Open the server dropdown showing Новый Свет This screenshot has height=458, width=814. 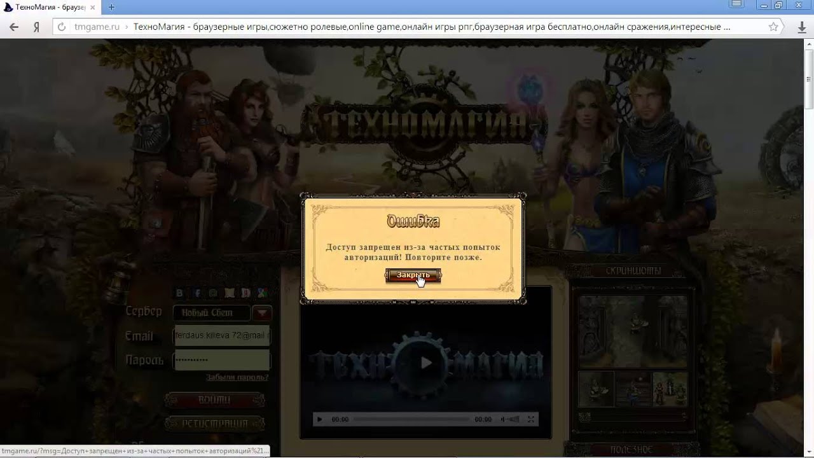click(212, 312)
